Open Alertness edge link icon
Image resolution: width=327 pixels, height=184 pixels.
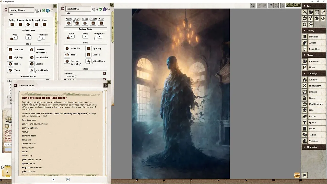tap(104, 73)
